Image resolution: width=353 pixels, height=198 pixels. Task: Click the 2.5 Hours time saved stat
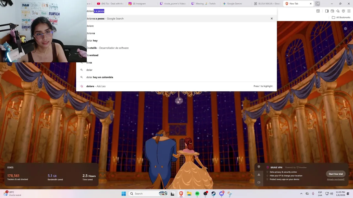89,177
